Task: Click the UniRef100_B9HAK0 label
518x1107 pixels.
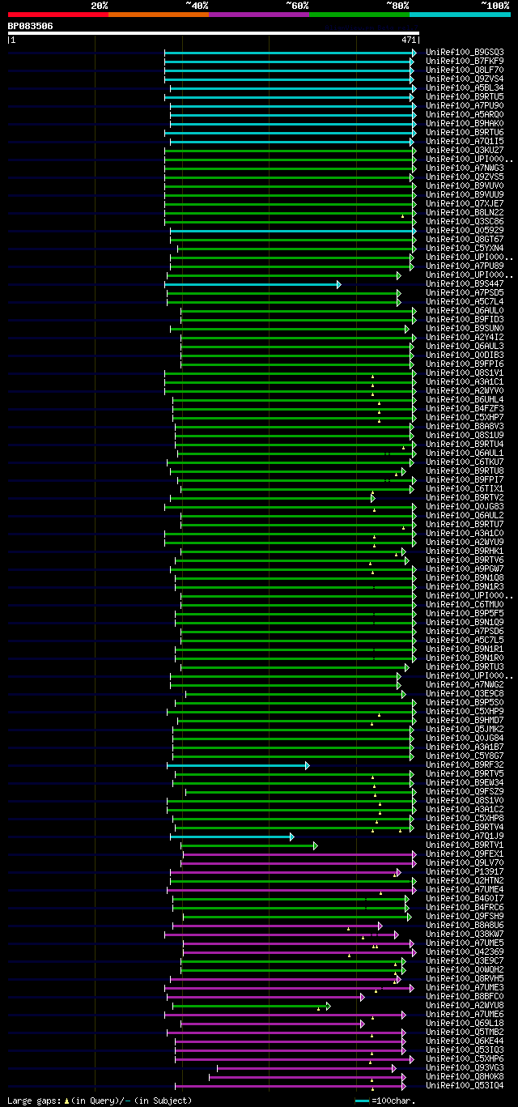Action: [x=465, y=124]
